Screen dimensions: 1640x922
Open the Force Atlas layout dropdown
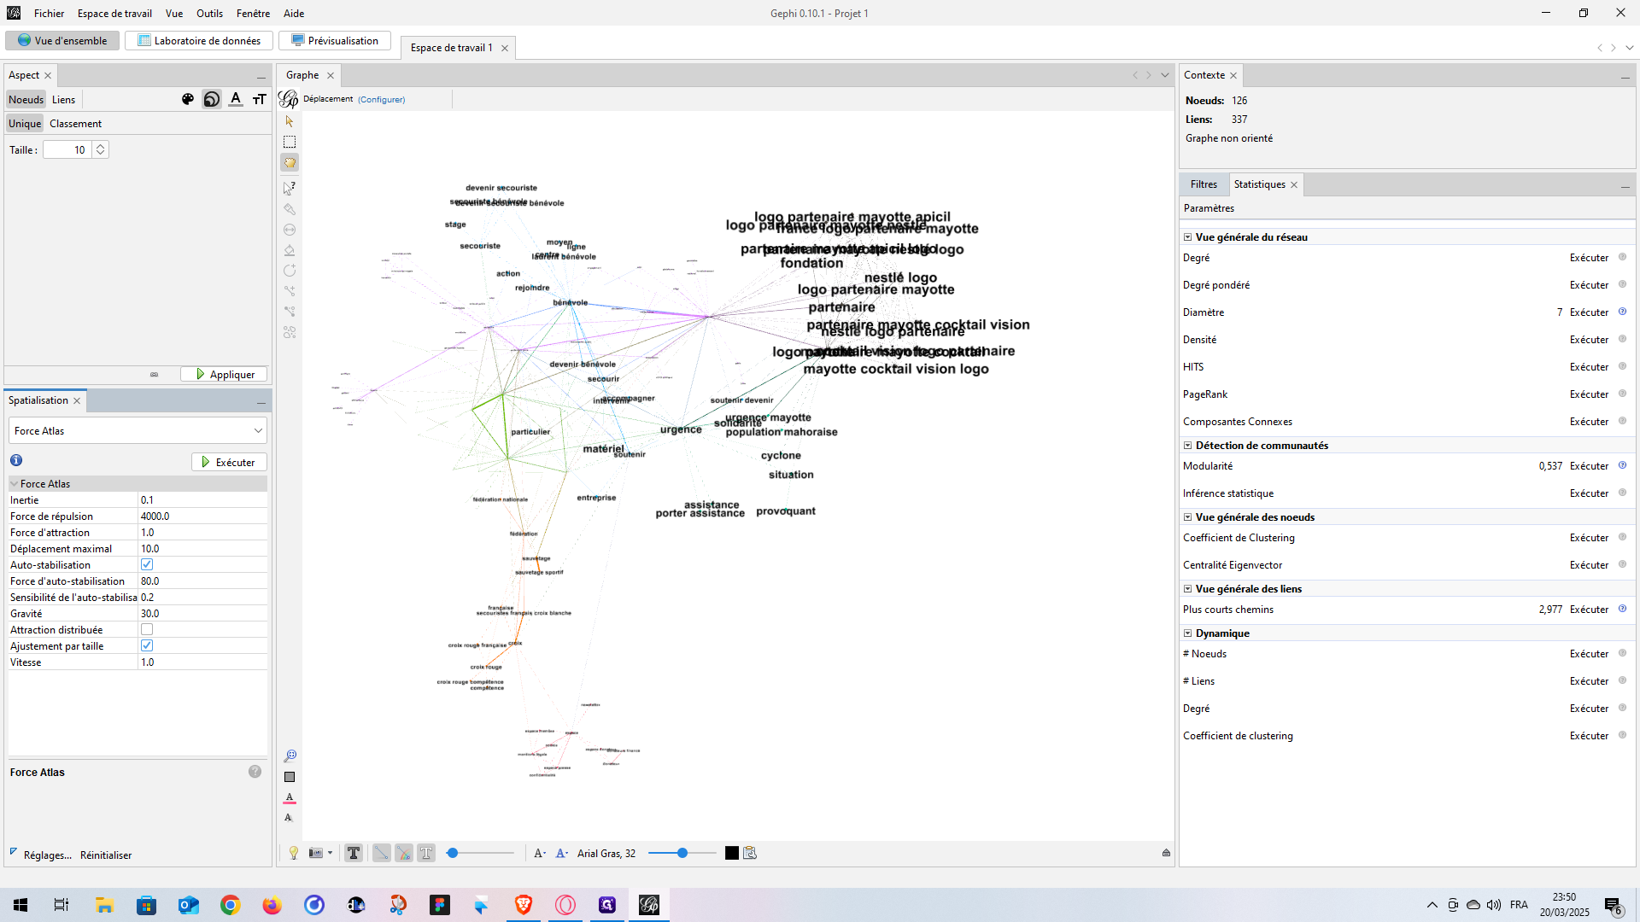point(138,430)
